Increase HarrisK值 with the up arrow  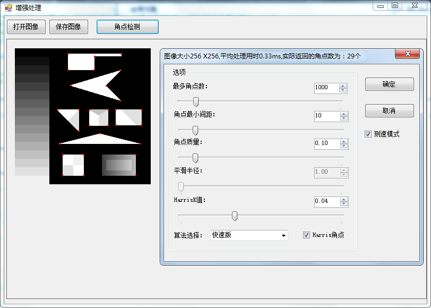(344, 199)
